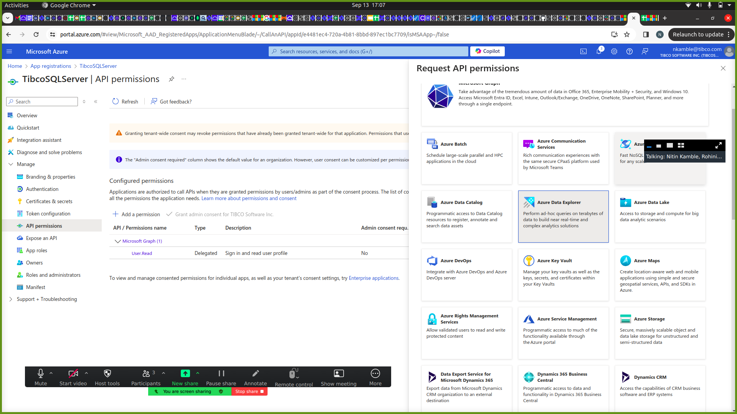Open Activities in the Ubuntu top bar
The height and width of the screenshot is (414, 737).
click(x=17, y=5)
